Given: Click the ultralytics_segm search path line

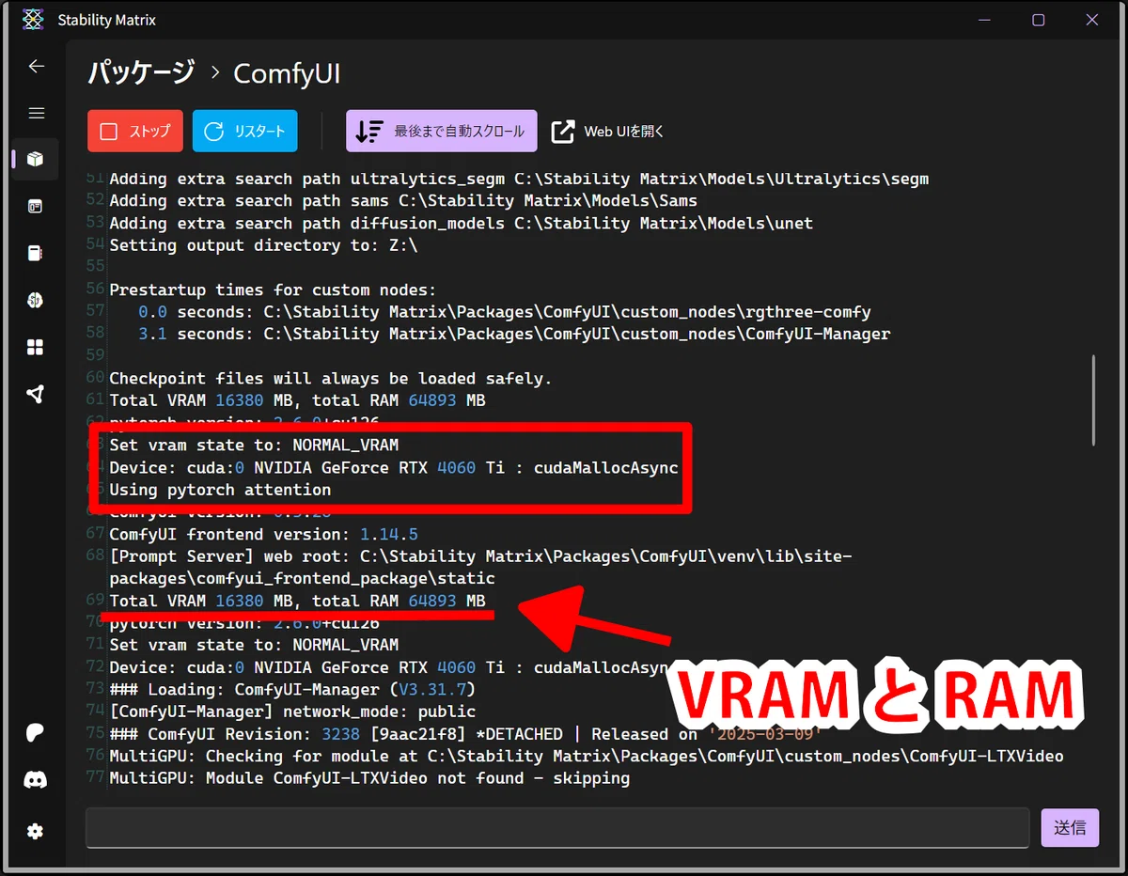Looking at the screenshot, I should (x=519, y=179).
